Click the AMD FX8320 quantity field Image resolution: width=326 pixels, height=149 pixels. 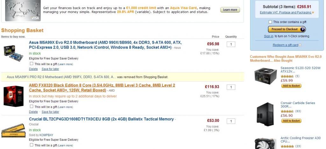(231, 87)
